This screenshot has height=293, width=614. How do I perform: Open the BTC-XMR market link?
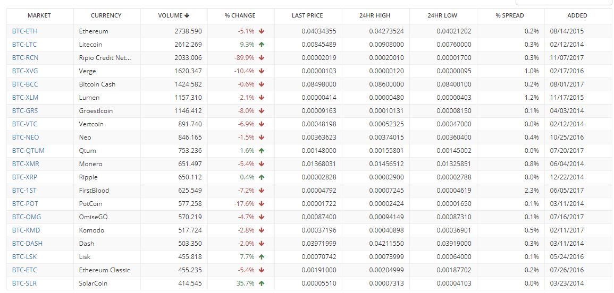pyautogui.click(x=26, y=164)
